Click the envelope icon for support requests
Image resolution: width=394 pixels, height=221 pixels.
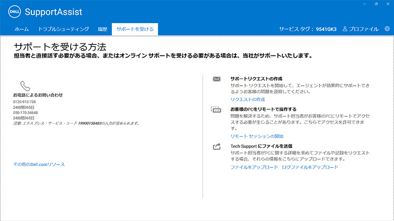216,79
